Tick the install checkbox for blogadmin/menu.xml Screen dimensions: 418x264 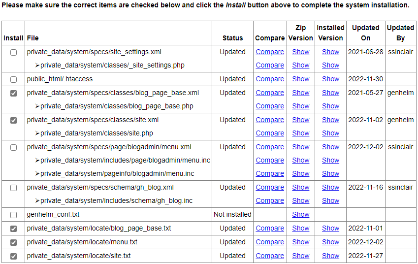(13, 147)
